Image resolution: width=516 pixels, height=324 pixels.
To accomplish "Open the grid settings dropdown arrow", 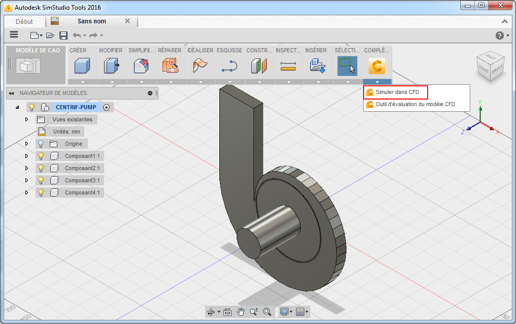I will click(x=307, y=312).
